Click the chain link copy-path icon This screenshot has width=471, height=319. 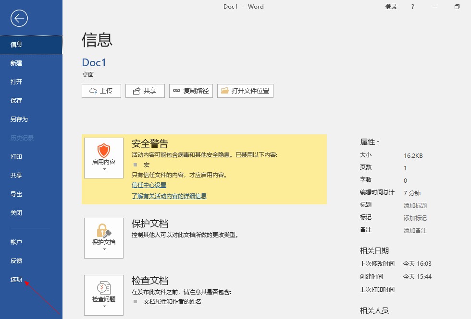(x=177, y=91)
